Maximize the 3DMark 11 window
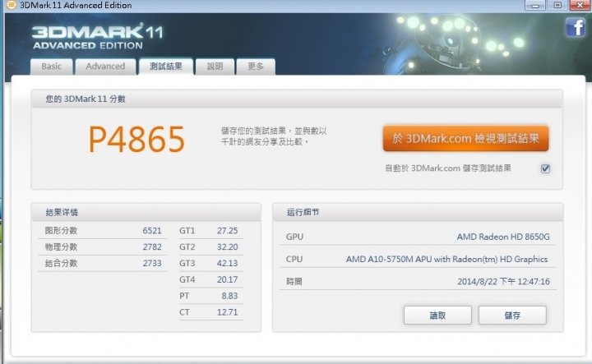Image resolution: width=592 pixels, height=364 pixels. pyautogui.click(x=557, y=5)
